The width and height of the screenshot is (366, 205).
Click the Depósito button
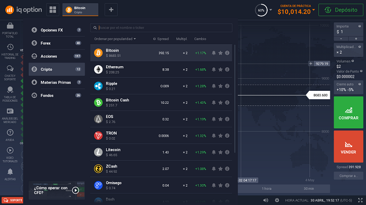[x=341, y=10]
